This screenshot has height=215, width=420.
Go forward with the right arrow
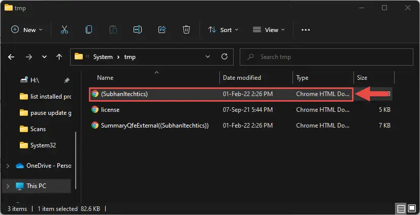click(28, 57)
